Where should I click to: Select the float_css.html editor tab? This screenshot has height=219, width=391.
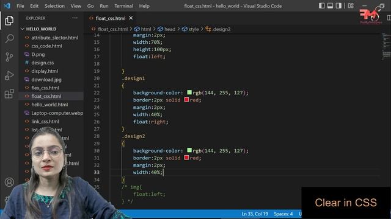point(110,18)
